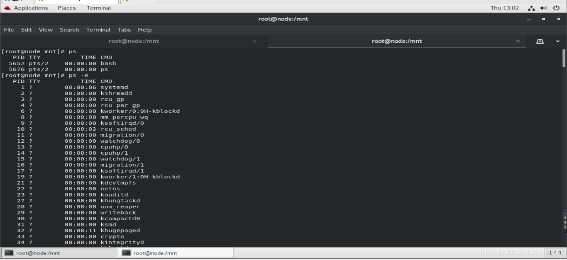Click the window title root@node:/mnt

[x=283, y=19]
